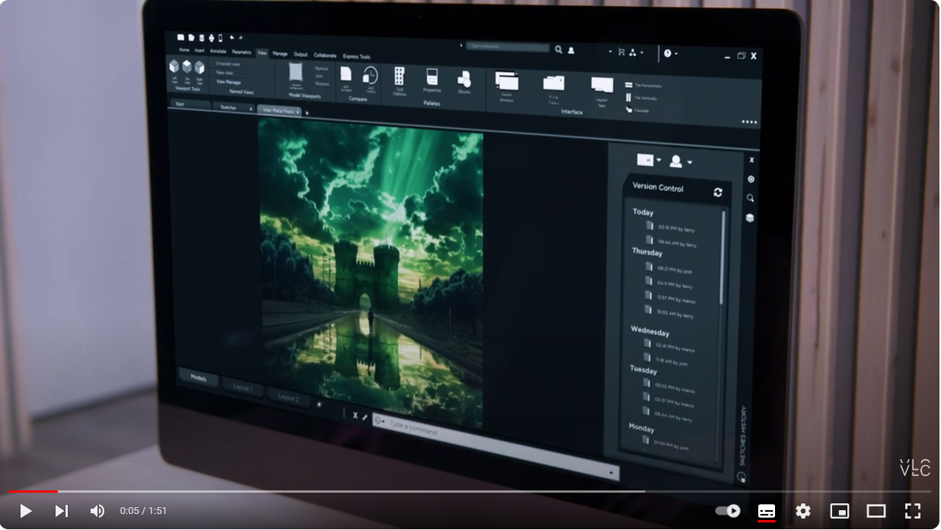Mute the video volume
The height and width of the screenshot is (530, 941).
coord(97,511)
